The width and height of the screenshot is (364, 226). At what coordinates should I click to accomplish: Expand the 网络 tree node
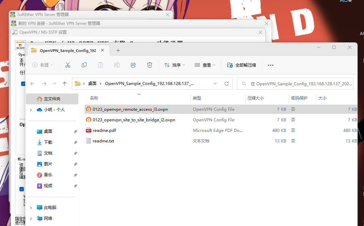click(31, 219)
